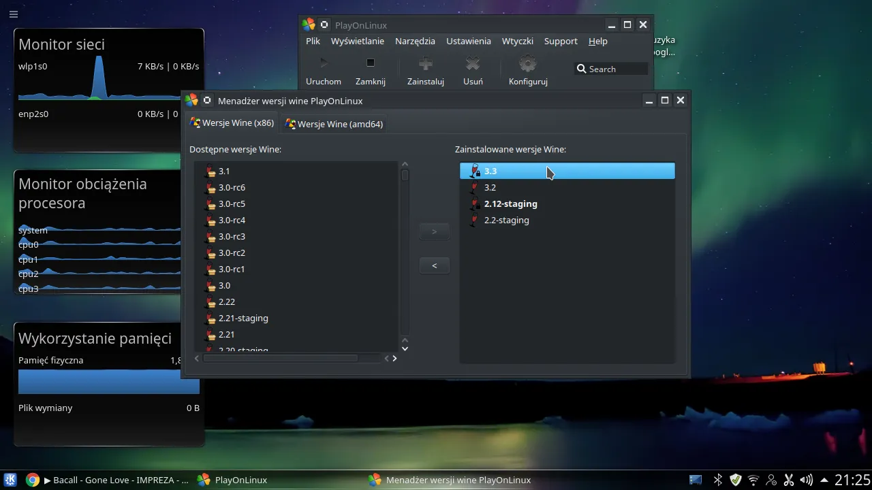Select Wine version 3.0 in the available list

coord(296,285)
